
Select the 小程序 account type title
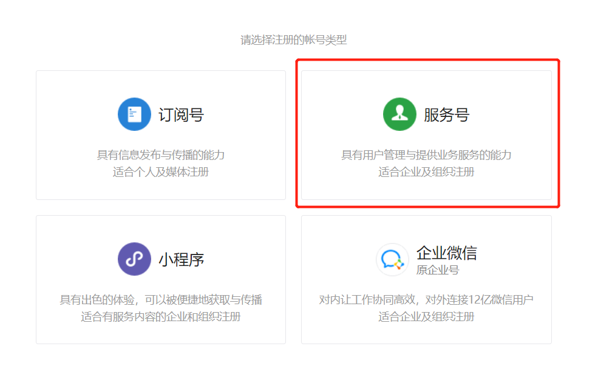pyautogui.click(x=181, y=260)
